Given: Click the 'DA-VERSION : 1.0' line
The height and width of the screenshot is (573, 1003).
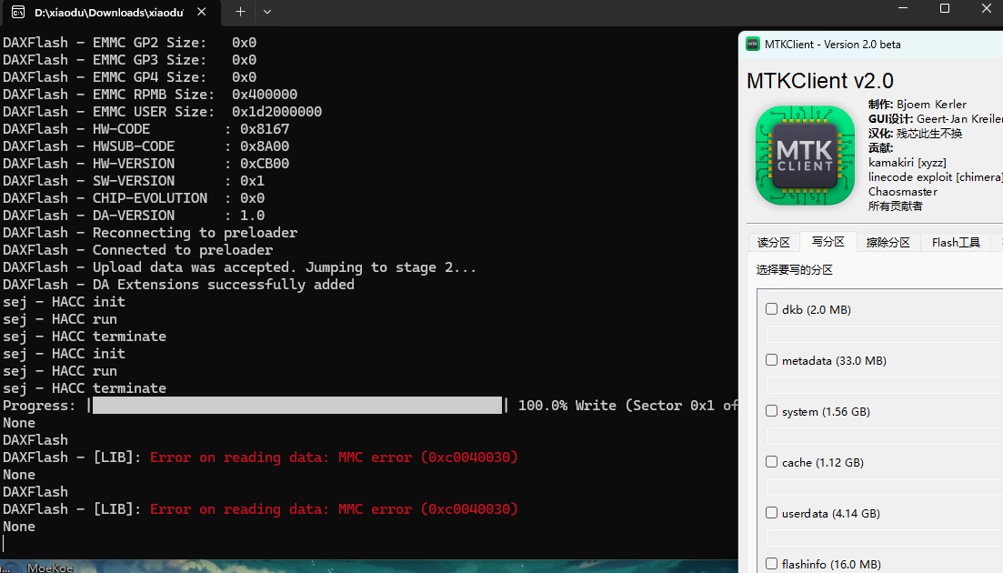Looking at the screenshot, I should click(x=134, y=216).
